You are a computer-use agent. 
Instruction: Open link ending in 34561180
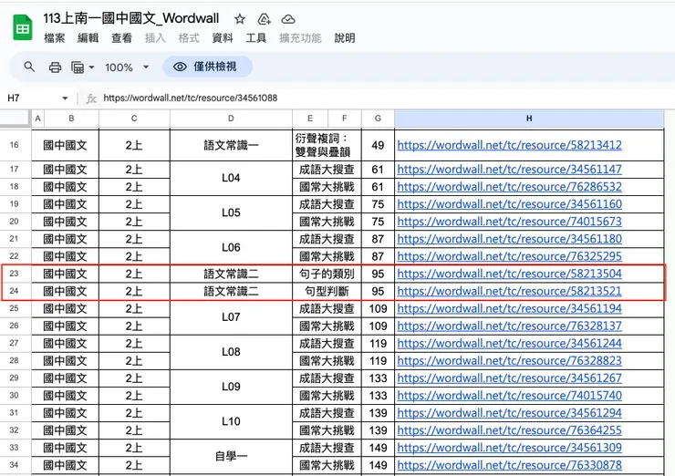click(509, 239)
